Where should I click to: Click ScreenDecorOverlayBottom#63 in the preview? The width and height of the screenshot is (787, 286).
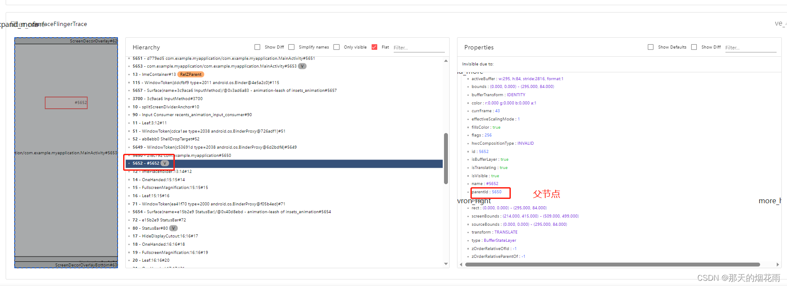tap(86, 265)
